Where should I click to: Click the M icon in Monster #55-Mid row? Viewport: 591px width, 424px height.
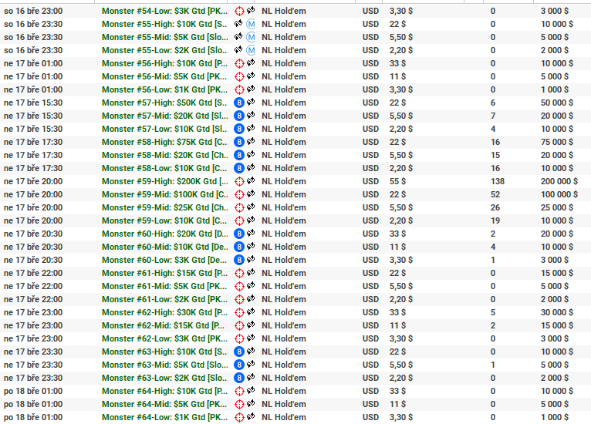point(251,38)
